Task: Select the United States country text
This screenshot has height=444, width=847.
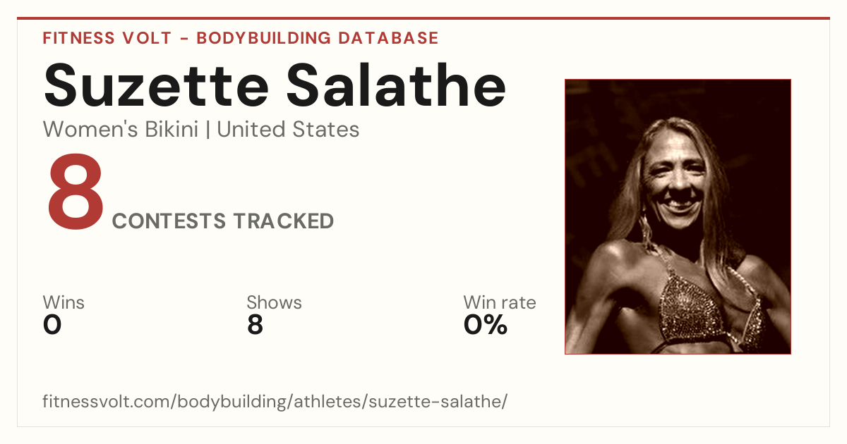Action: tap(288, 130)
